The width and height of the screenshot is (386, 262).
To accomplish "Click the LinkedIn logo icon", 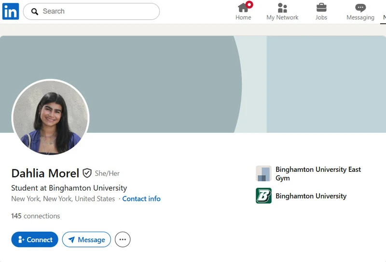I will pos(11,11).
